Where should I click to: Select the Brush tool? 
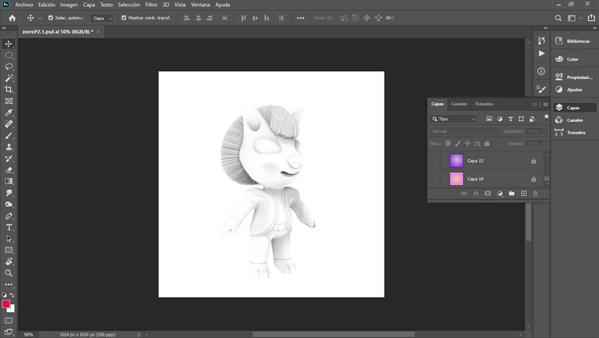[x=9, y=135]
